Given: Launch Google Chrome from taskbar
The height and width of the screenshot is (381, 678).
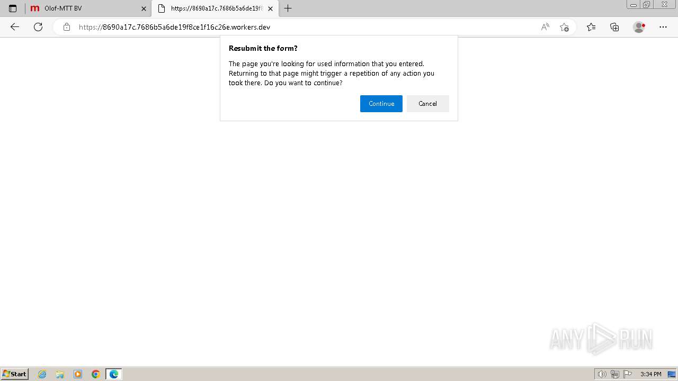Looking at the screenshot, I should pyautogui.click(x=96, y=374).
